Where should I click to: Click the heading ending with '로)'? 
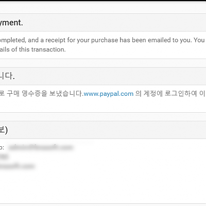[4, 130]
